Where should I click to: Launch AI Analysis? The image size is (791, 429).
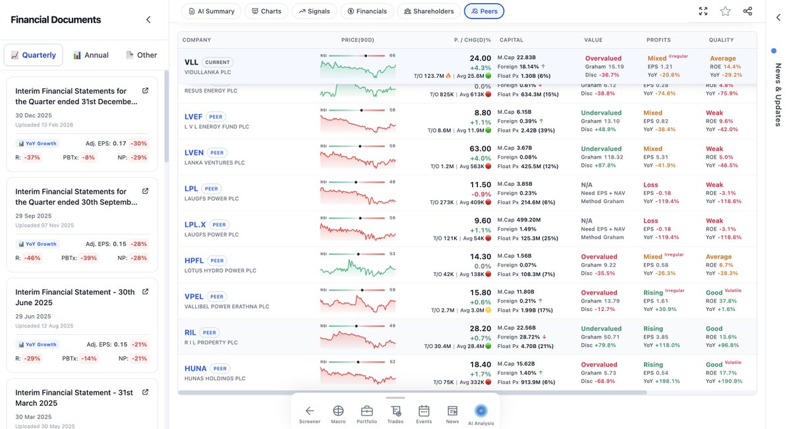(481, 415)
